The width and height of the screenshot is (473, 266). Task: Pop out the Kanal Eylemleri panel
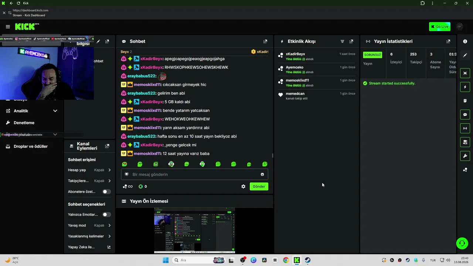107,146
